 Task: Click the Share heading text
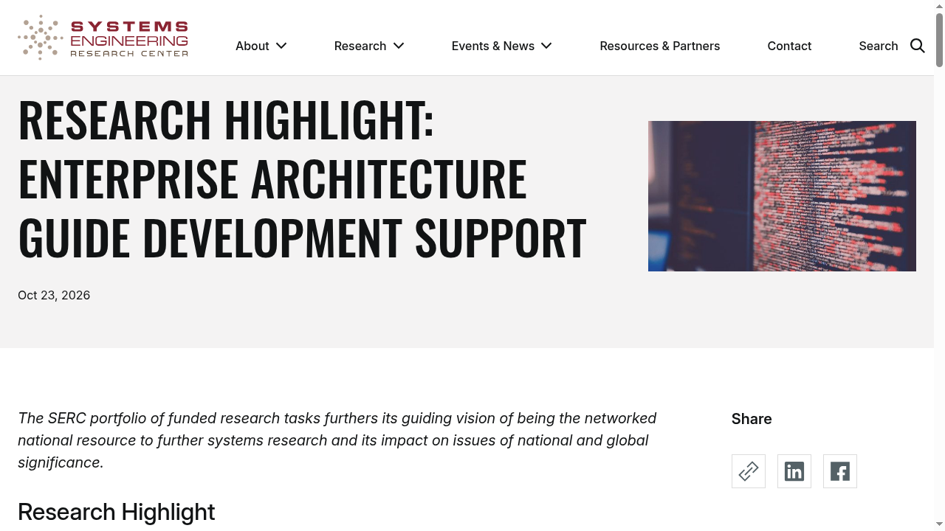tap(752, 419)
